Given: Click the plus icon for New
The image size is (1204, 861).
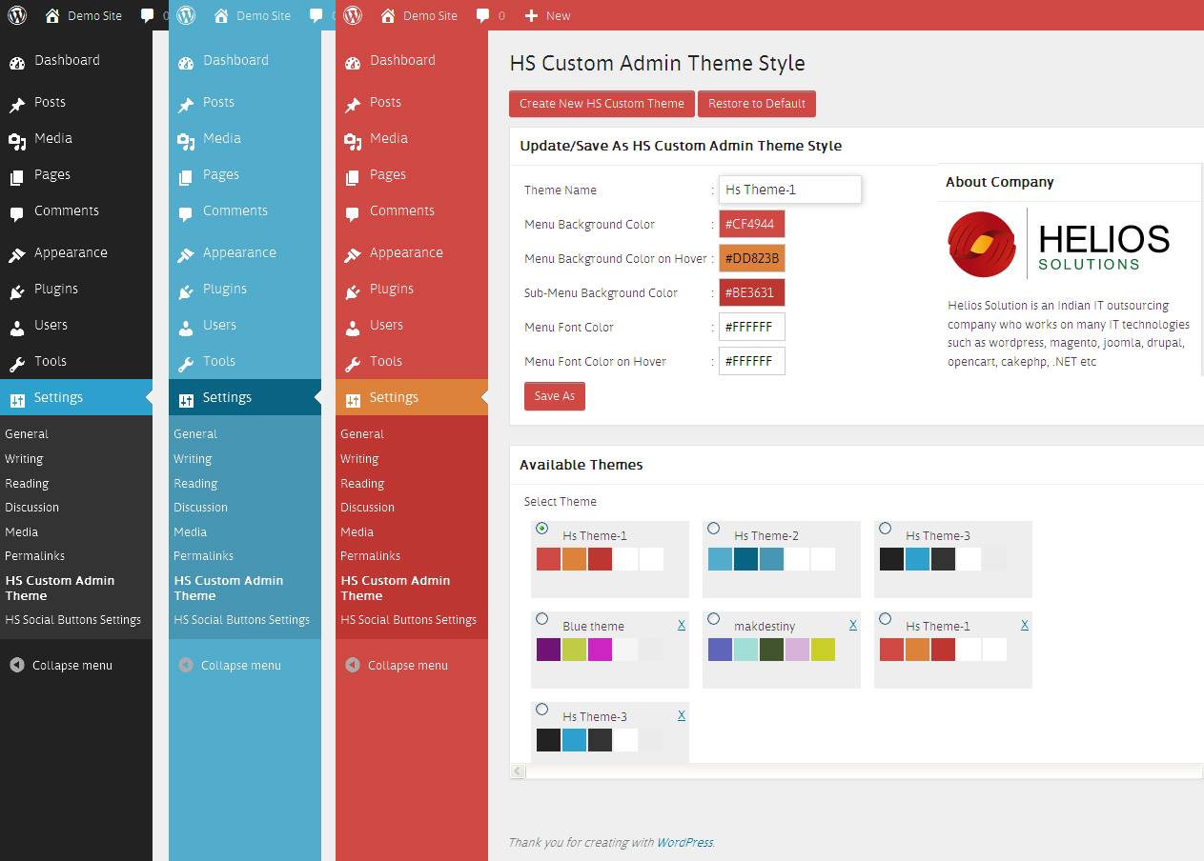Looking at the screenshot, I should pyautogui.click(x=531, y=15).
